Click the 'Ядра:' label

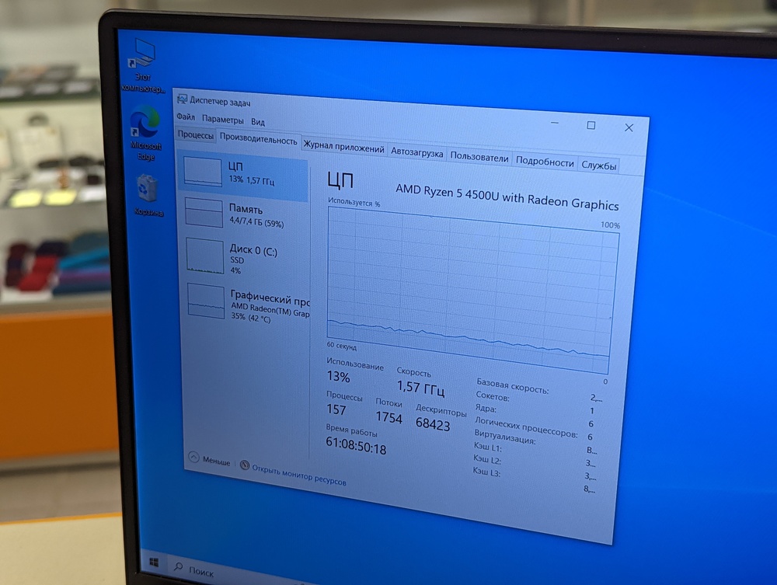[486, 408]
